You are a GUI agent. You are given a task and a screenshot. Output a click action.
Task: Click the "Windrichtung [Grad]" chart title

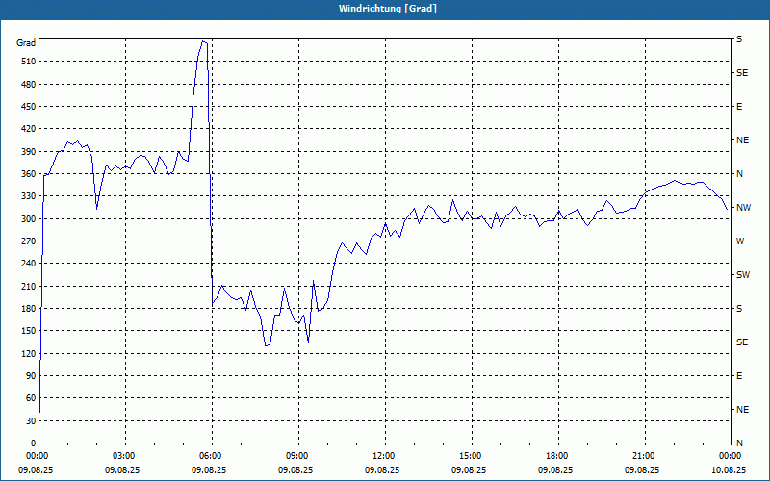[x=388, y=9]
